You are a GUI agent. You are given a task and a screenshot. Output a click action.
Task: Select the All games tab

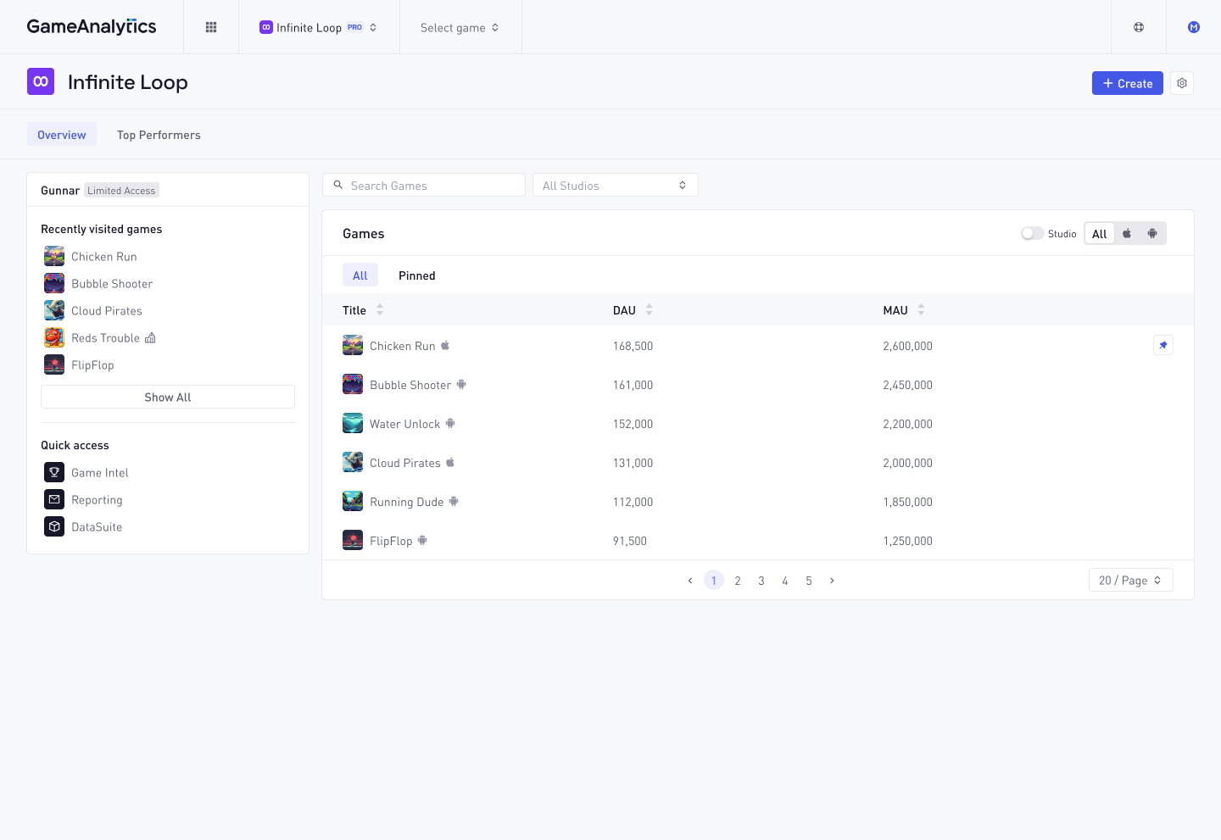360,275
